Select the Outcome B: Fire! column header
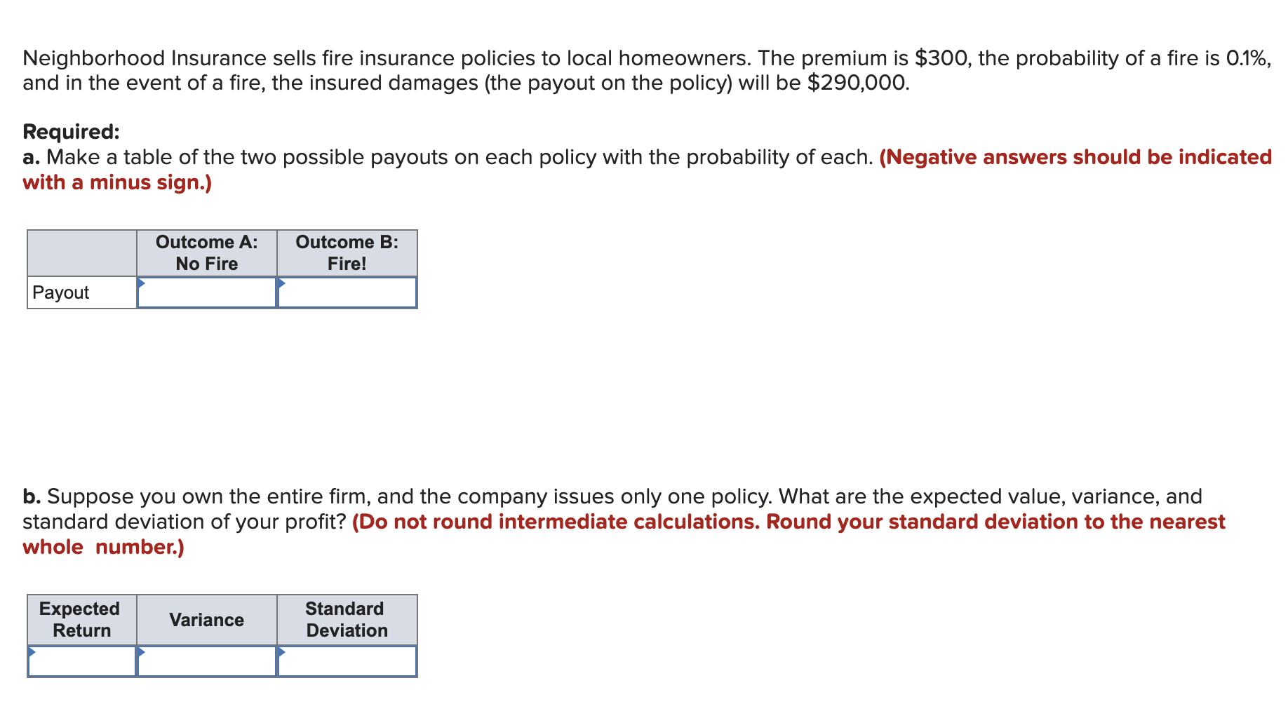The image size is (1288, 704). [x=347, y=252]
